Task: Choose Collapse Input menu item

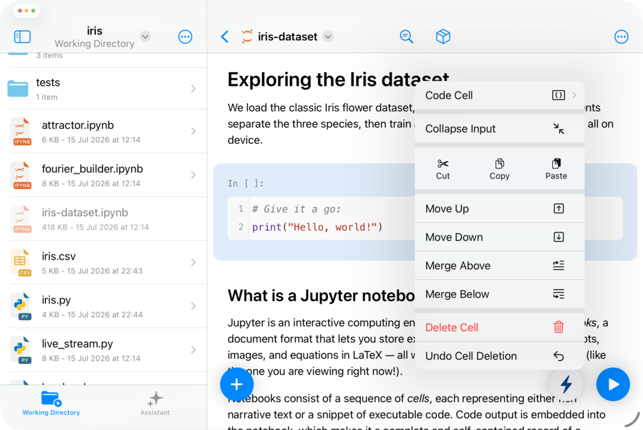Action: point(500,129)
